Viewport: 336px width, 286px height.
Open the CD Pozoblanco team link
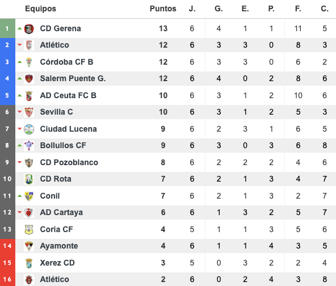[x=69, y=162]
